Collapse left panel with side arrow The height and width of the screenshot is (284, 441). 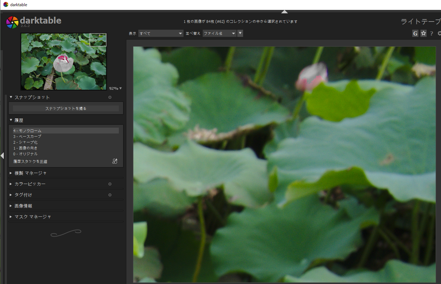[x=2, y=156]
